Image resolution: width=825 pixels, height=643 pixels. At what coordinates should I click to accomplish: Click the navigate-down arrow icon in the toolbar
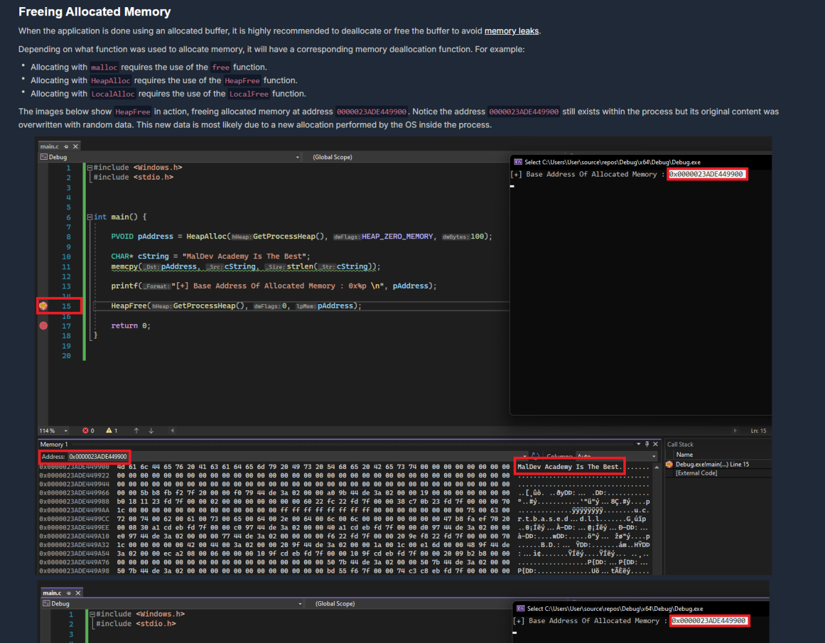pyautogui.click(x=151, y=430)
